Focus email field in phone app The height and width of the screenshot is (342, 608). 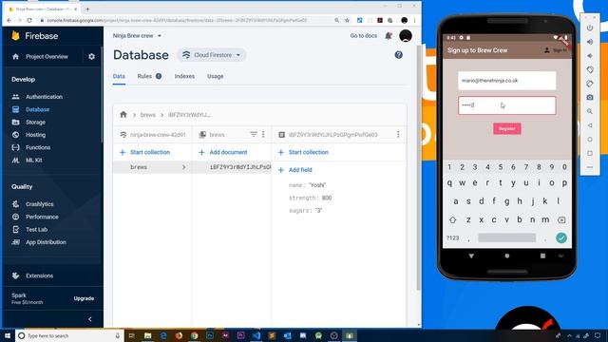coord(506,81)
